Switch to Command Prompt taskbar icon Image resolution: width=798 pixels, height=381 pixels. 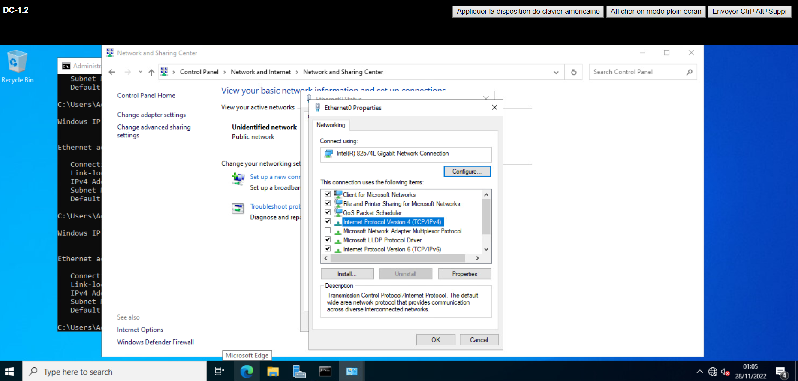click(325, 372)
